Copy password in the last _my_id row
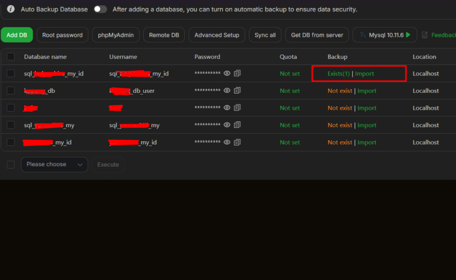This screenshot has width=456, height=280. tap(237, 142)
